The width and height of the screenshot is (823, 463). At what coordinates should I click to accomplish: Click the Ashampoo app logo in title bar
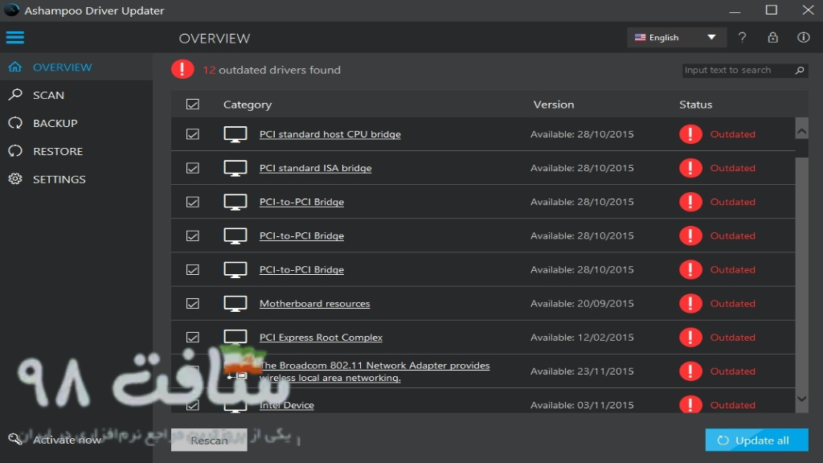[11, 10]
